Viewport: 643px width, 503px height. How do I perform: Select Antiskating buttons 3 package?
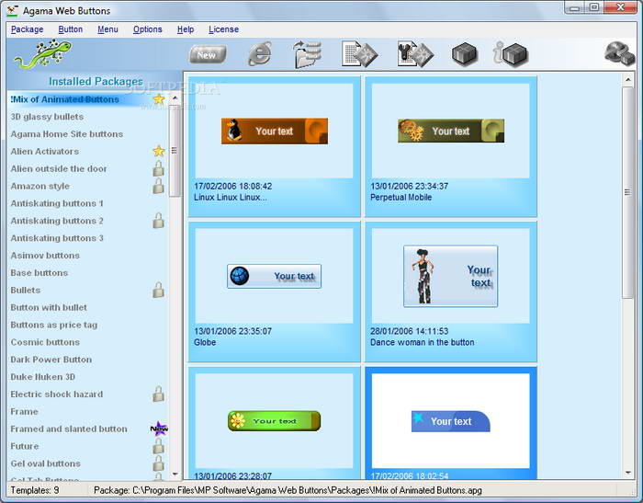coord(57,238)
